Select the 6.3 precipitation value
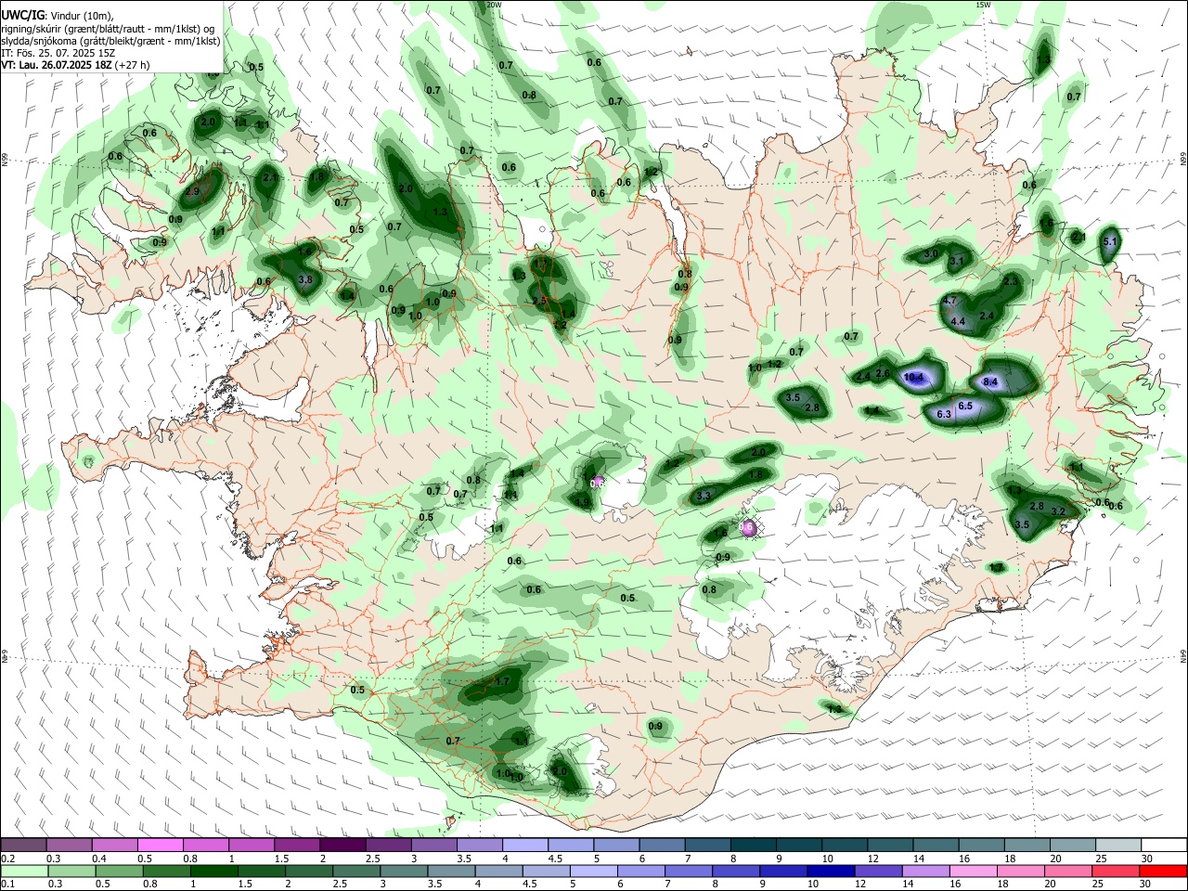 click(944, 414)
